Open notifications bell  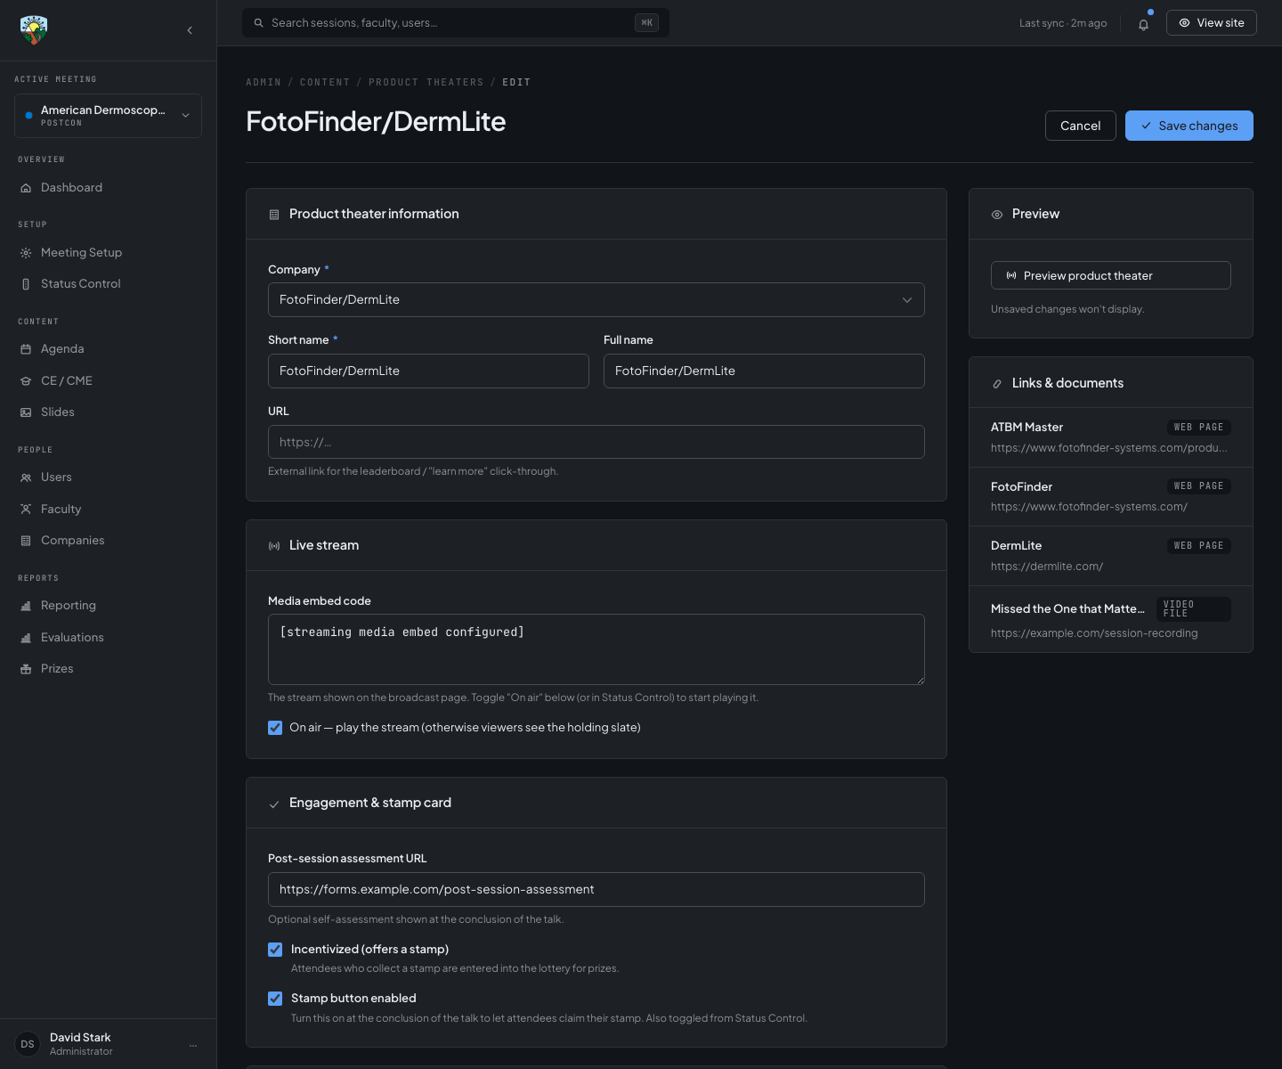pyautogui.click(x=1143, y=24)
